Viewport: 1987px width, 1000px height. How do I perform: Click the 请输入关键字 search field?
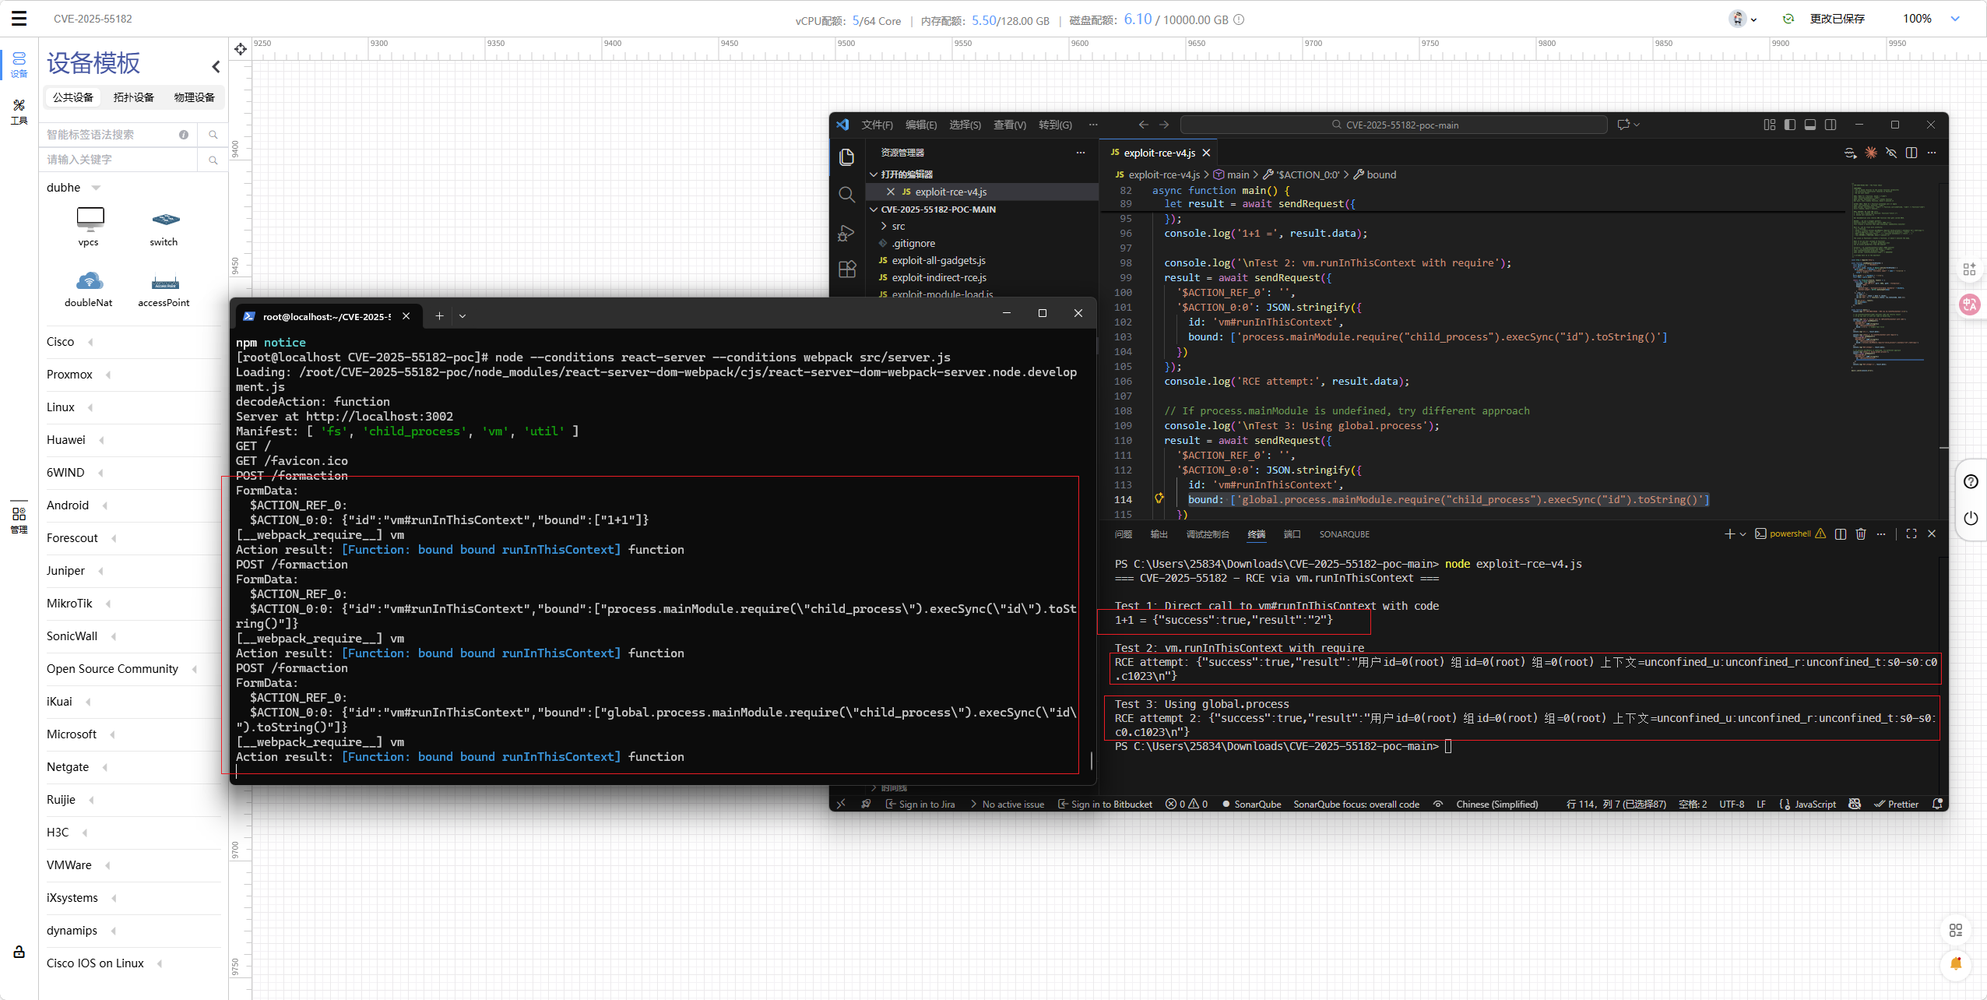tap(117, 160)
